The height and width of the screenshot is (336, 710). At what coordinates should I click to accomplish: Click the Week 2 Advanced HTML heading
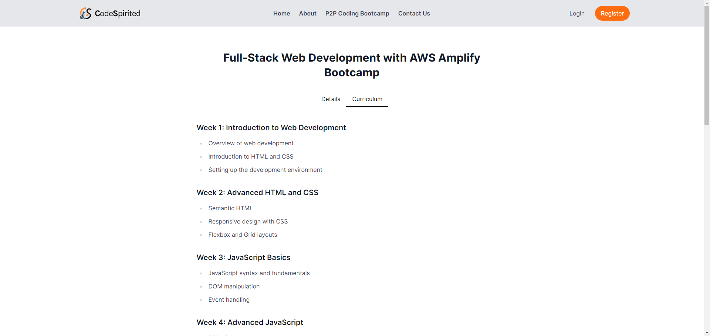[x=257, y=193]
